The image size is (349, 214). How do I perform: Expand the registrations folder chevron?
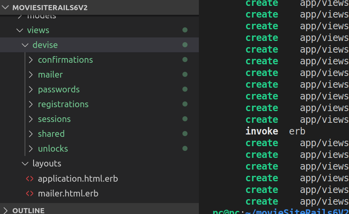31,104
